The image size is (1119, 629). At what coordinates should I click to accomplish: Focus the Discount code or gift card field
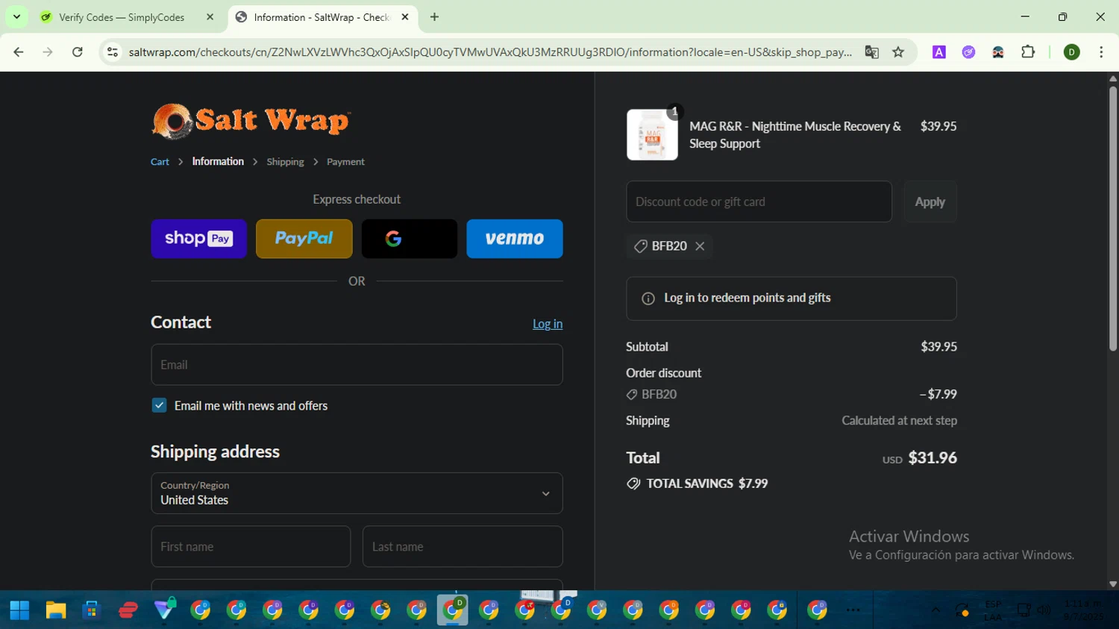(x=759, y=201)
